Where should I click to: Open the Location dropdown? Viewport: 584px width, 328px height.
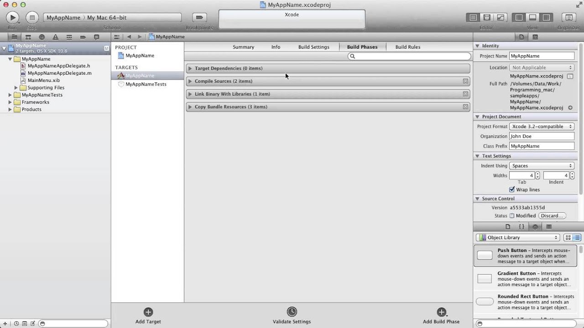(542, 67)
